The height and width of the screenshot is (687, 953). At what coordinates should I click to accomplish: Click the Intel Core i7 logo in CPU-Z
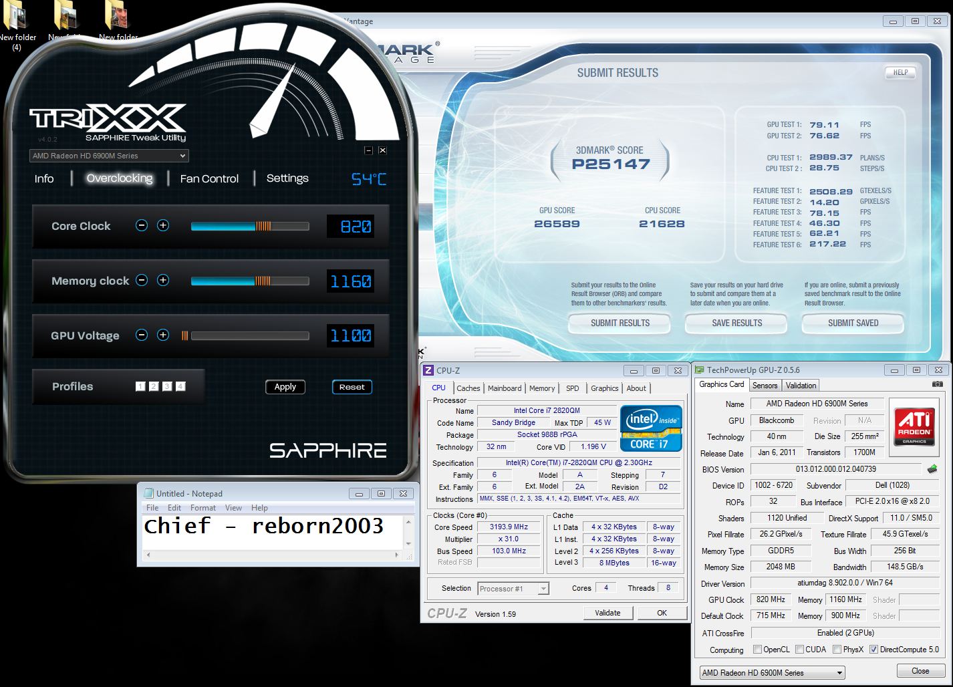pos(651,428)
